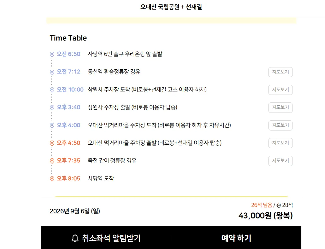The height and width of the screenshot is (249, 325).
Task: Click total seats text 총 28석
Action: (x=285, y=205)
